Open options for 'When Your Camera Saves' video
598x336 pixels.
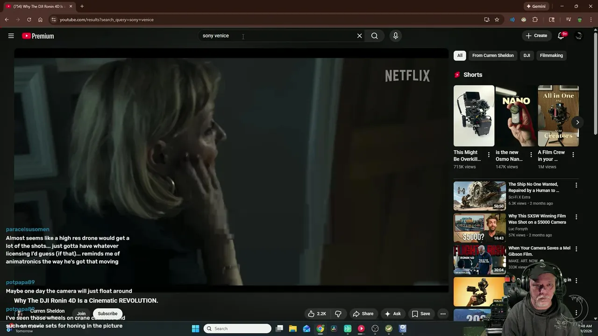576,249
